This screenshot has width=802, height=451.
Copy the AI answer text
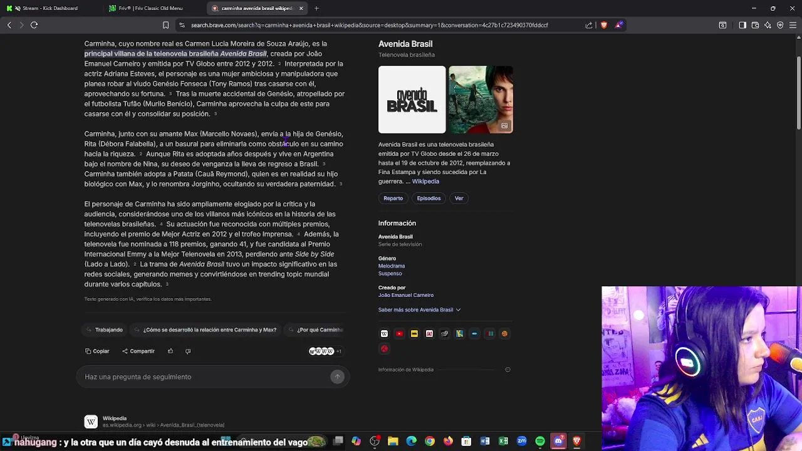point(97,351)
